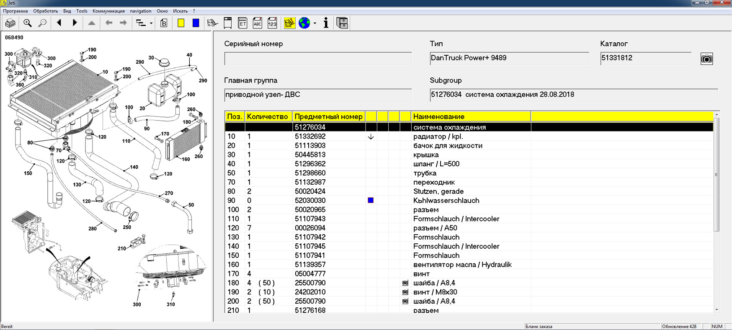
Task: Toggle the blue marker square in toolbar
Action: (x=196, y=23)
